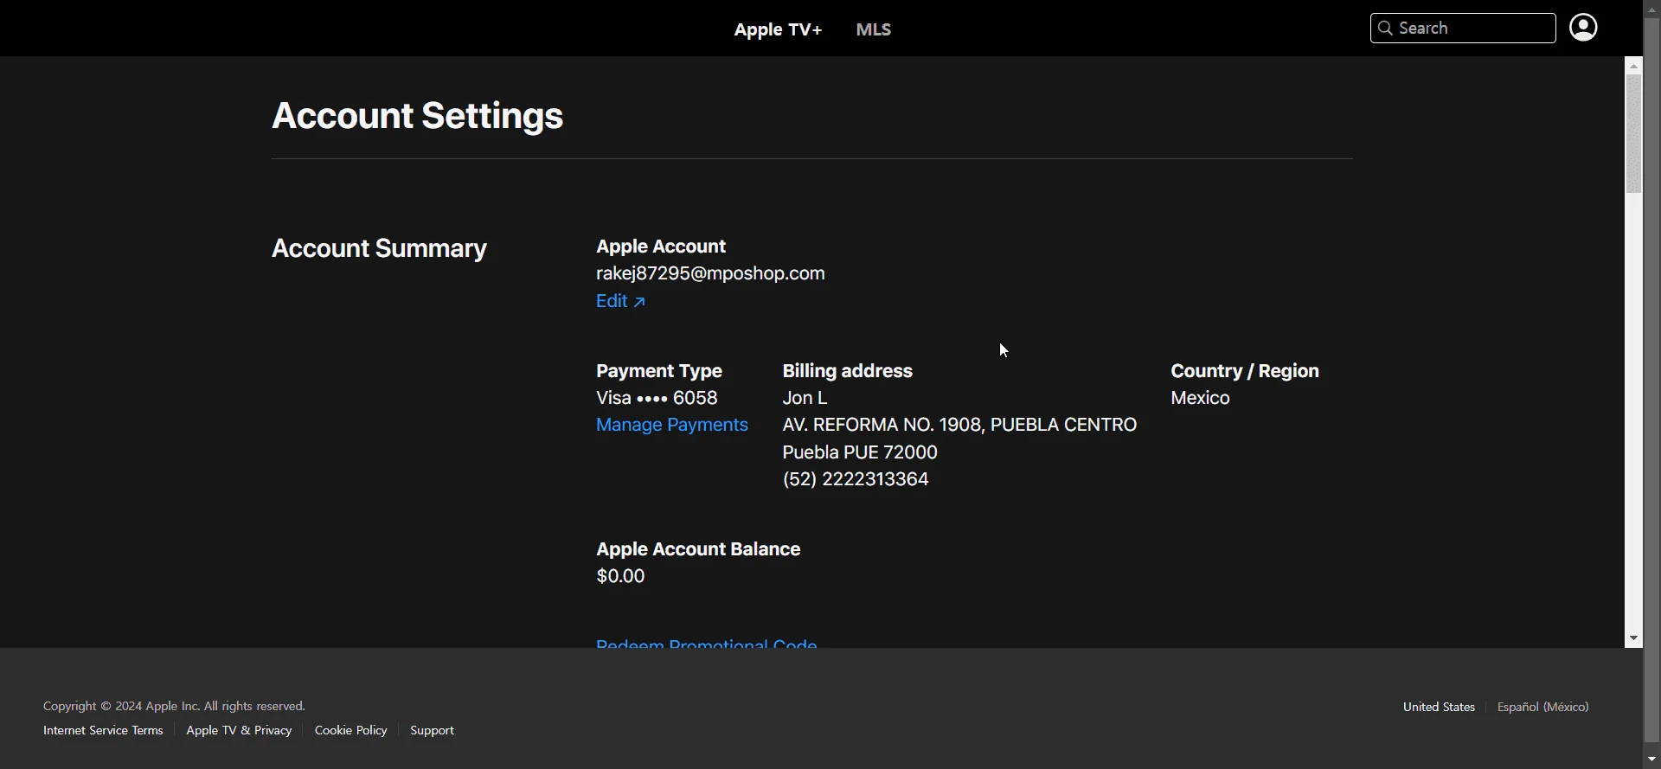Click the Mexico country value
Screen dimensions: 1661x769
coord(1200,398)
